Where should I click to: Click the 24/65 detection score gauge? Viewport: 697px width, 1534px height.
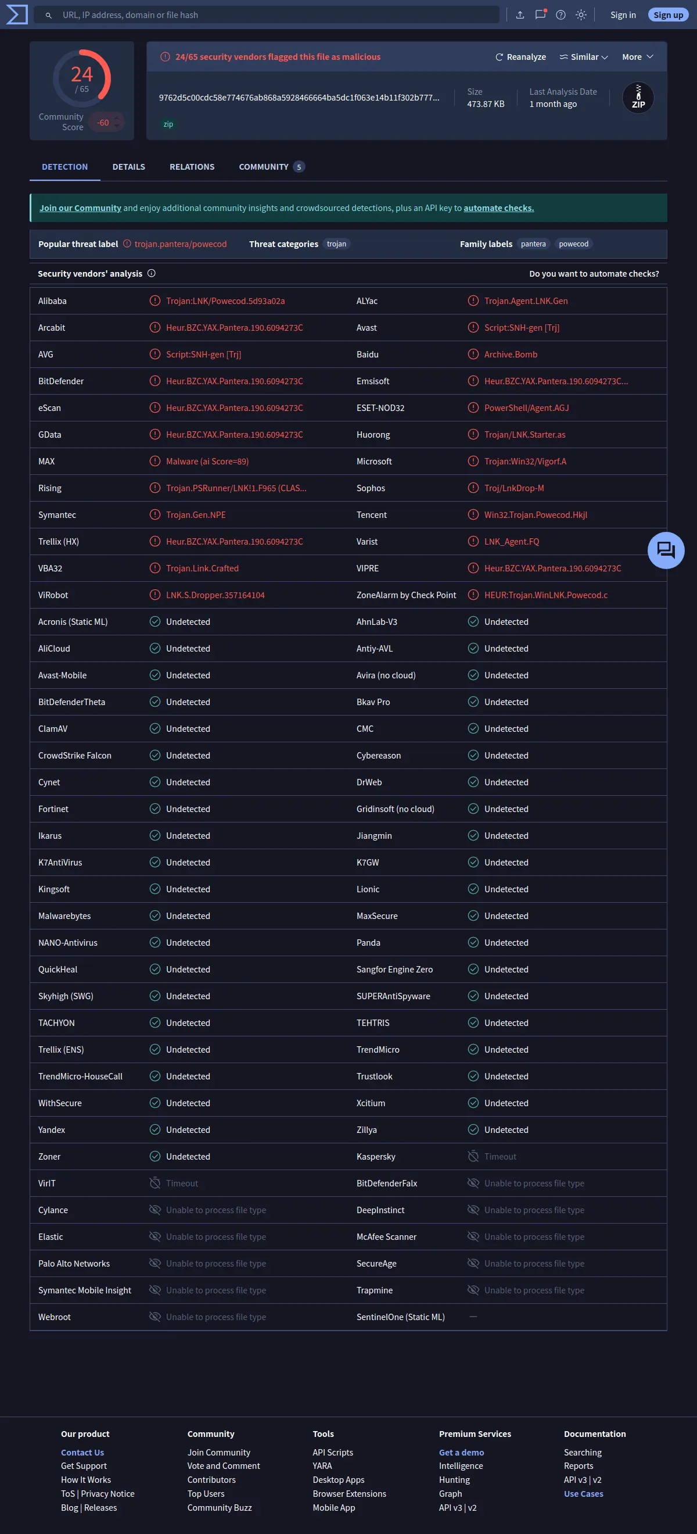pos(81,78)
